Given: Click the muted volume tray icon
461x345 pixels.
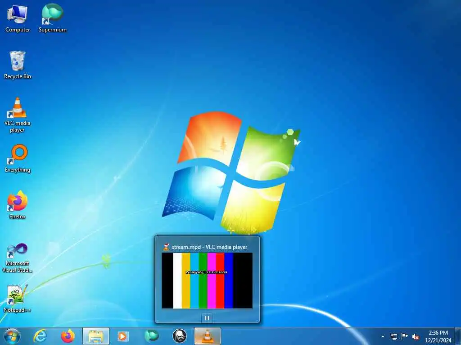Looking at the screenshot, I should pos(416,336).
